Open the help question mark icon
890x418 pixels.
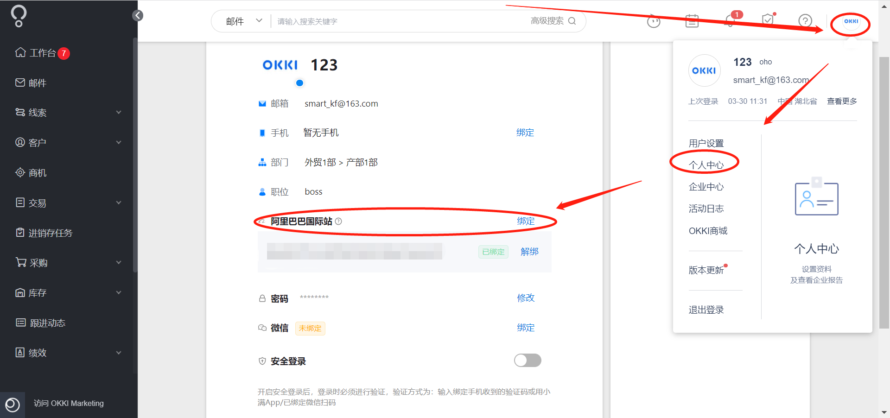click(x=805, y=21)
